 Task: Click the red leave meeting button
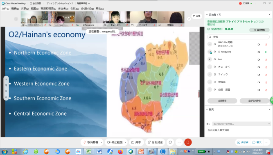[188, 142]
